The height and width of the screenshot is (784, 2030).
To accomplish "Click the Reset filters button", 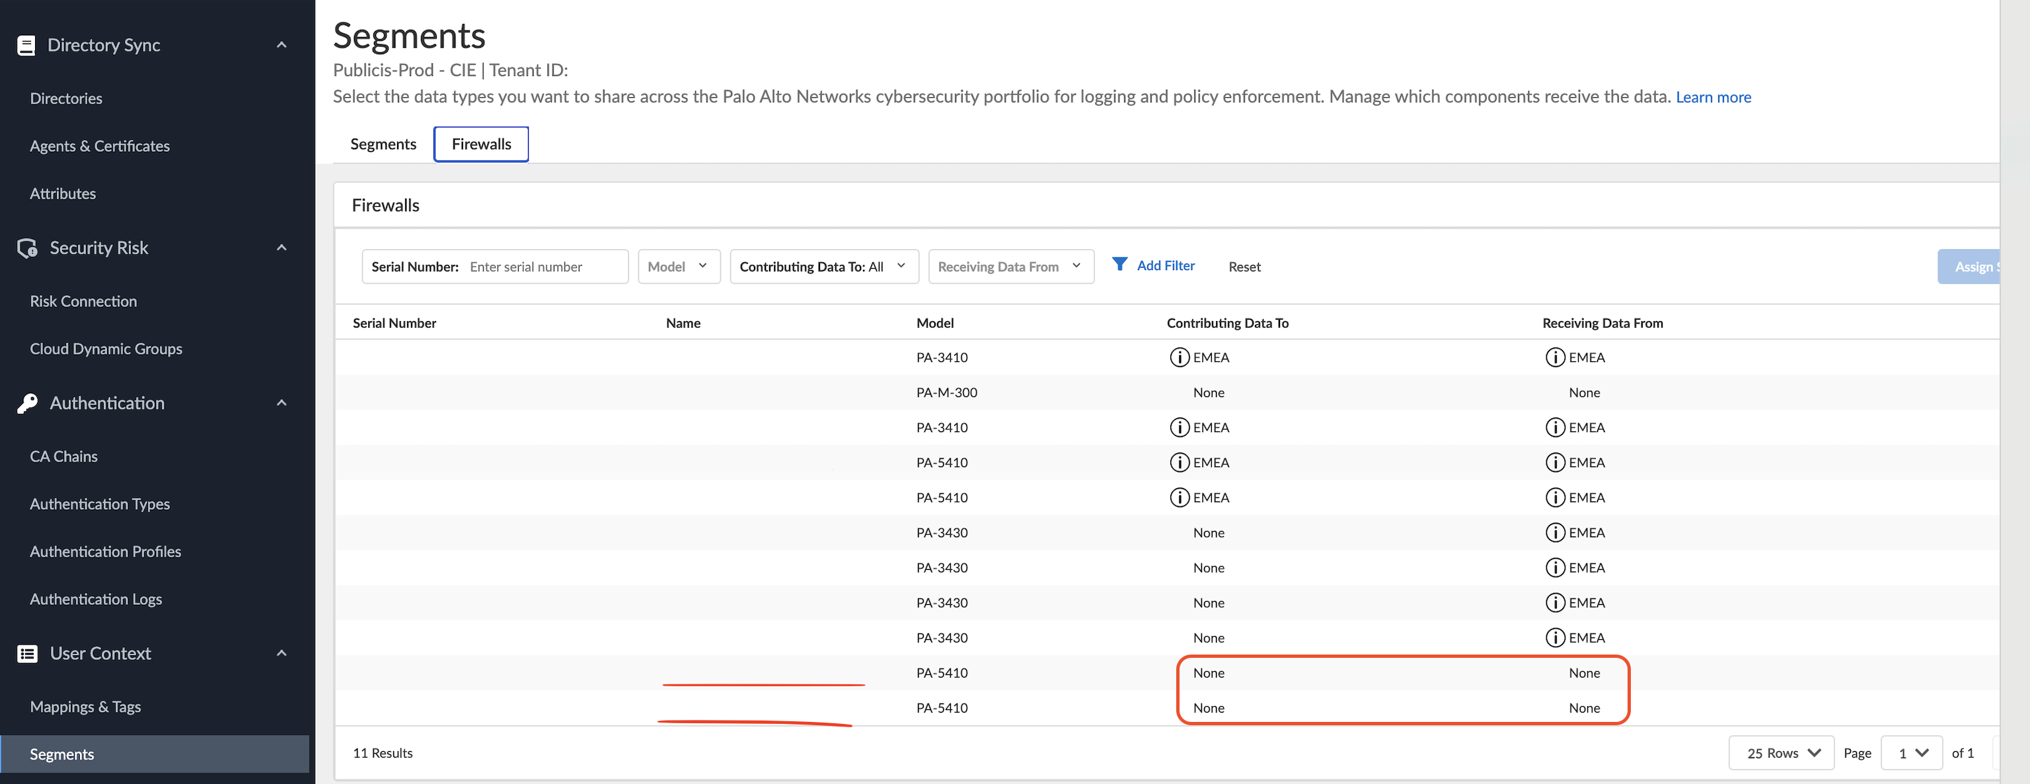I will point(1244,267).
